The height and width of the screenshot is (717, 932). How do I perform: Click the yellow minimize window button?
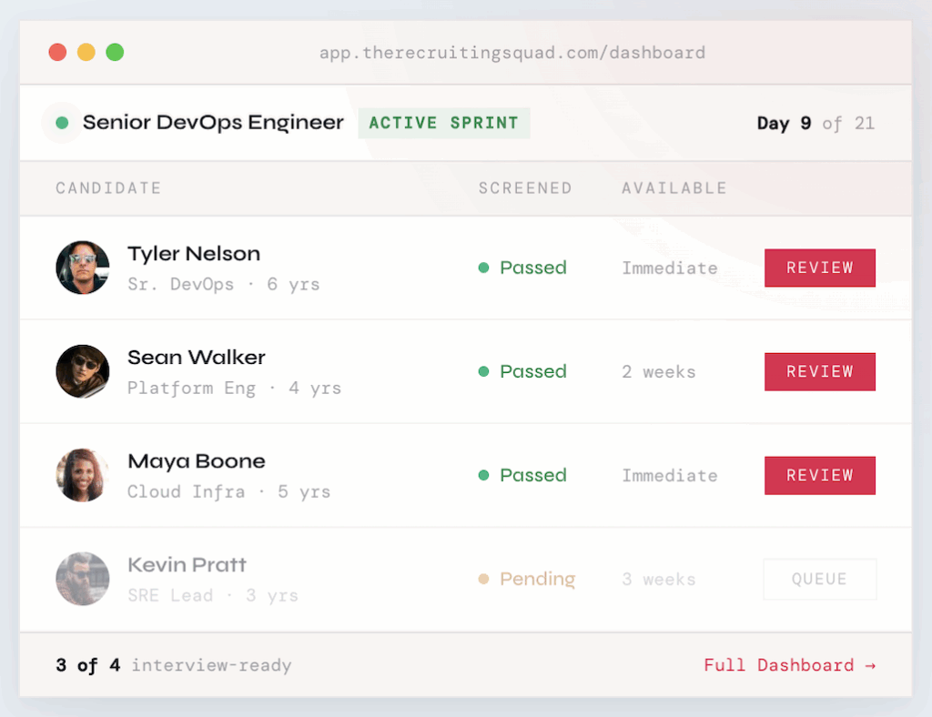coord(86,52)
